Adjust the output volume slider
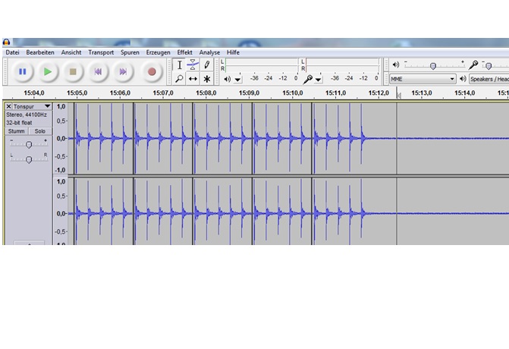Viewport: 509px width, 349px height. point(434,65)
